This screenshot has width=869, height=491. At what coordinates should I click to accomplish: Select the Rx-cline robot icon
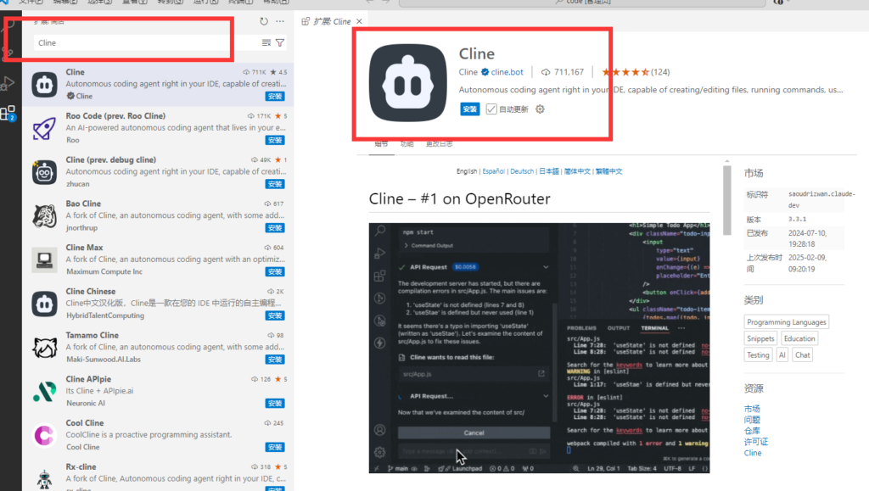[44, 478]
